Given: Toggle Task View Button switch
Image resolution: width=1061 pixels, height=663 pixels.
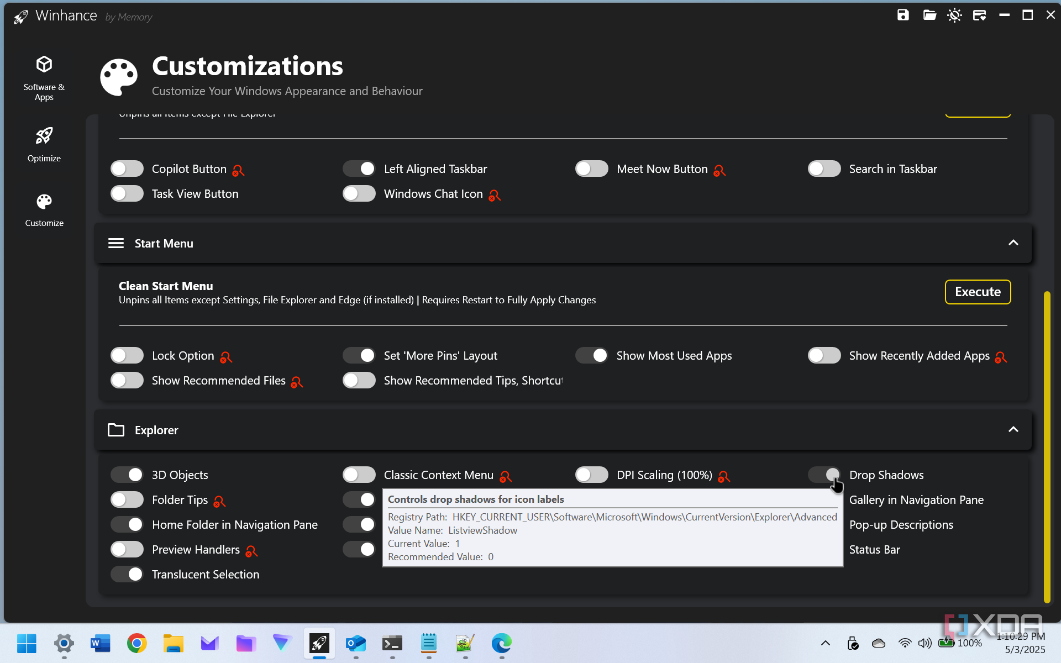Looking at the screenshot, I should tap(127, 193).
